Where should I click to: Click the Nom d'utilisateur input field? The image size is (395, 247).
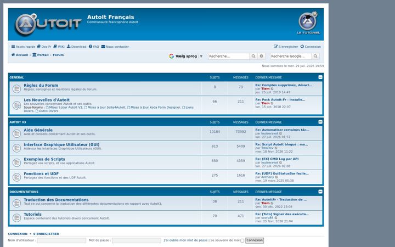[x=61, y=240]
